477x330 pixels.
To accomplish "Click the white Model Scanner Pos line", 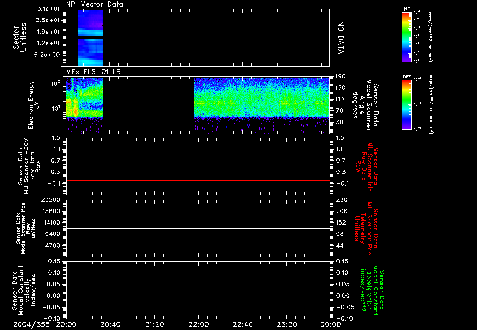I will tap(198, 229).
